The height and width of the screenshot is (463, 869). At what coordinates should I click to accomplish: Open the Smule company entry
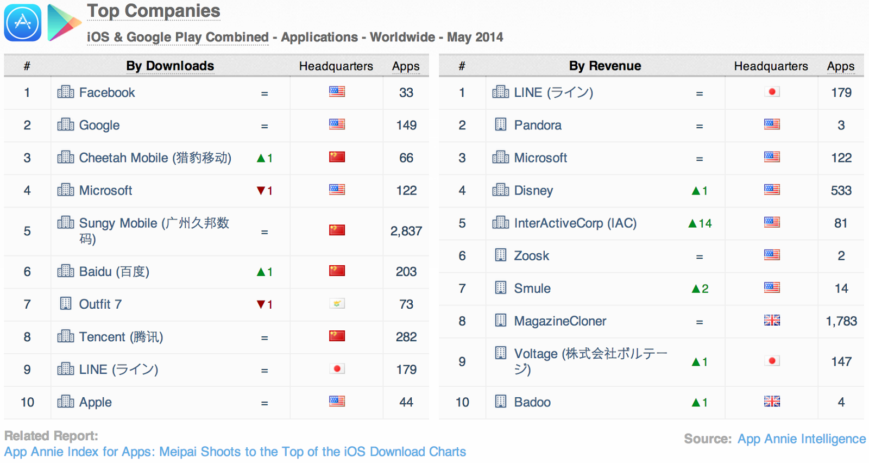point(532,288)
